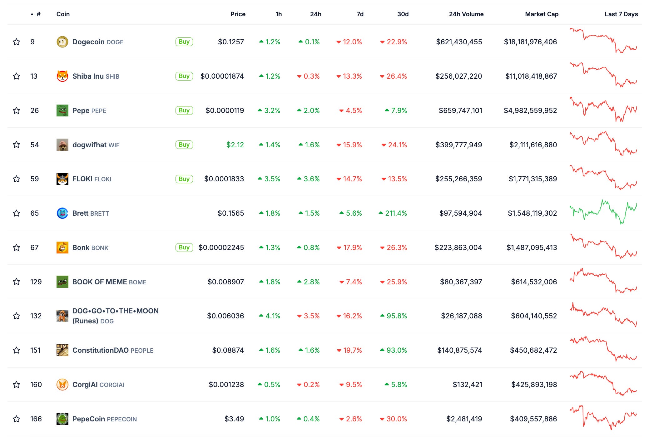
Task: Click the CorgiAI coin logo icon
Action: [62, 385]
